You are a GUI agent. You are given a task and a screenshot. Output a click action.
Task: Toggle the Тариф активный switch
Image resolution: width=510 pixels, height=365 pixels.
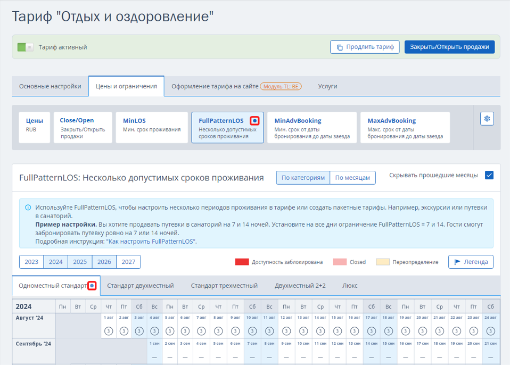pyautogui.click(x=25, y=47)
